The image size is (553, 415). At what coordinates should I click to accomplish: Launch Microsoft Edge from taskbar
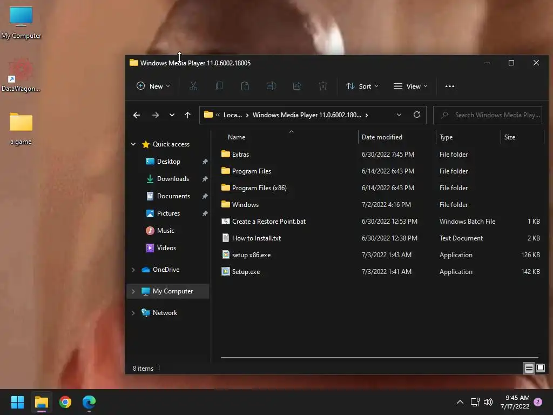click(x=89, y=402)
